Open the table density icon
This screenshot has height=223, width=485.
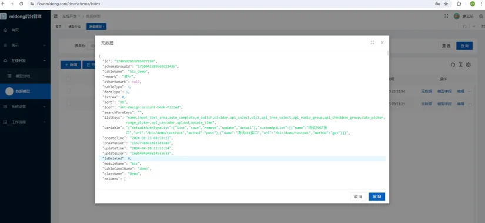click(x=460, y=65)
